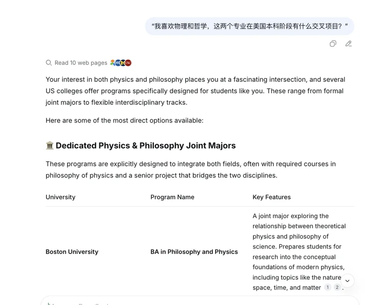376x305 pixels.
Task: Click the "Key Features" column header
Action: tap(272, 197)
